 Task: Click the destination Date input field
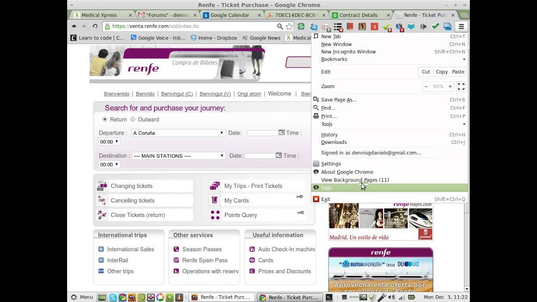(x=260, y=156)
